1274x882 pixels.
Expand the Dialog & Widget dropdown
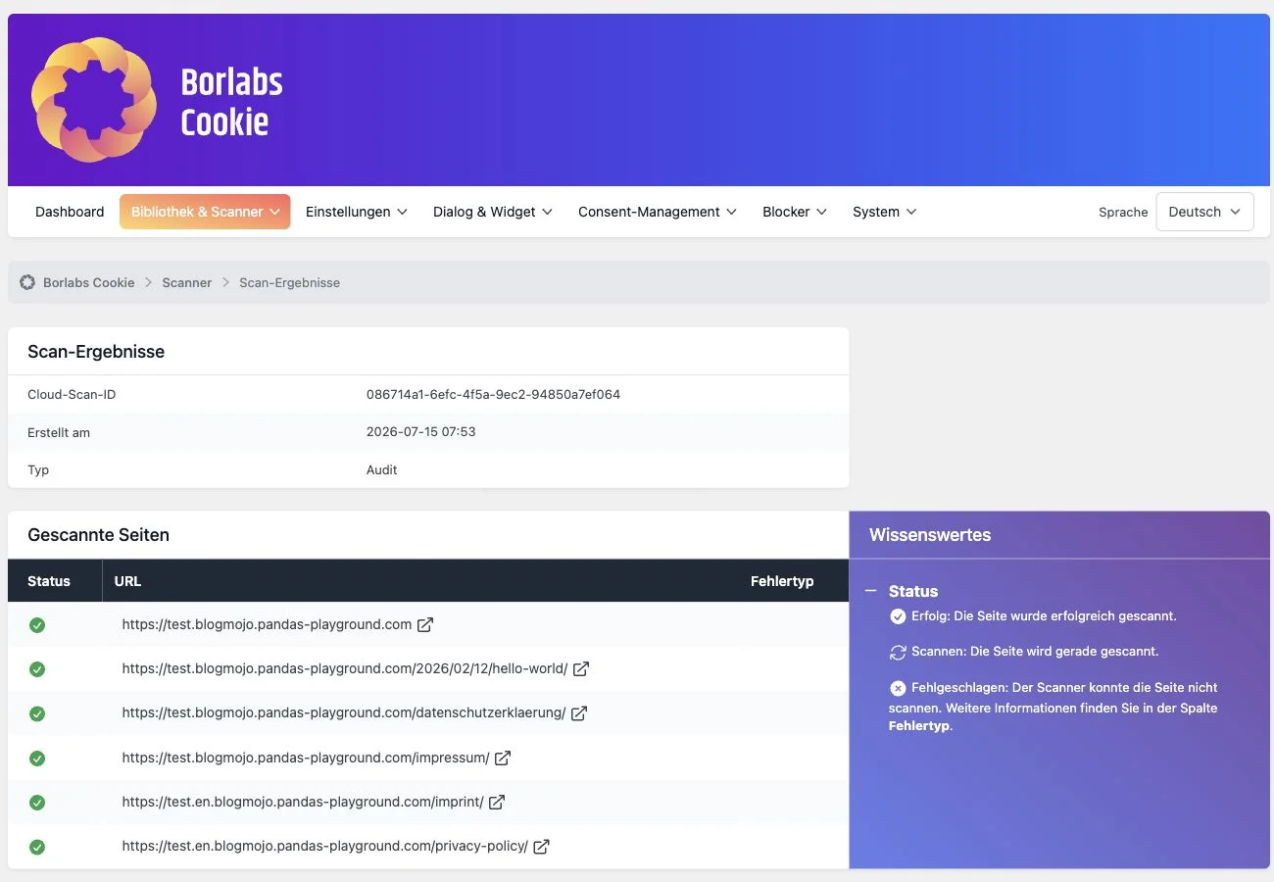point(493,212)
